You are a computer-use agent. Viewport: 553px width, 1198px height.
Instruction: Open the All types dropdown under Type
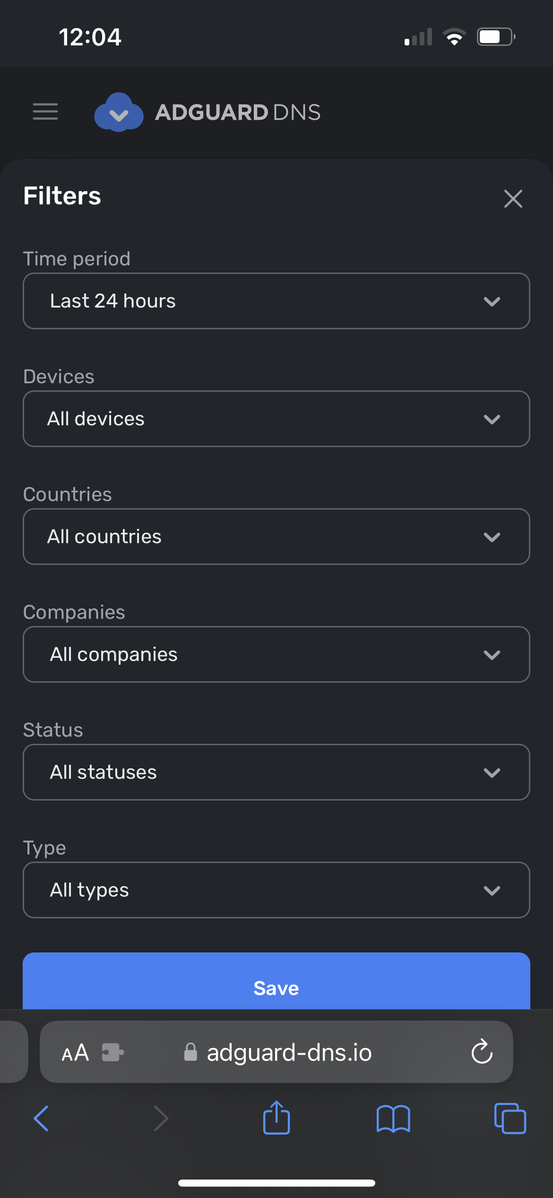(x=276, y=890)
